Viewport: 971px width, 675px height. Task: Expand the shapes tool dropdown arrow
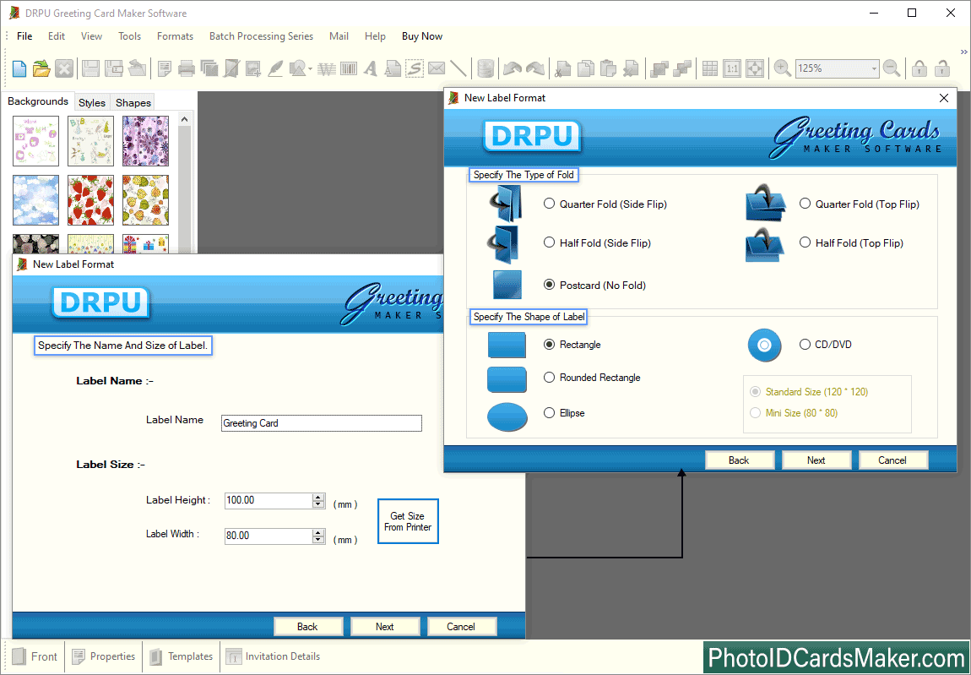(310, 68)
